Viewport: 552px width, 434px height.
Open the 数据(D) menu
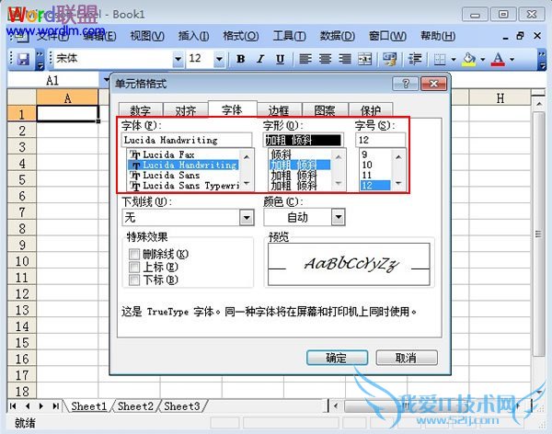click(338, 36)
